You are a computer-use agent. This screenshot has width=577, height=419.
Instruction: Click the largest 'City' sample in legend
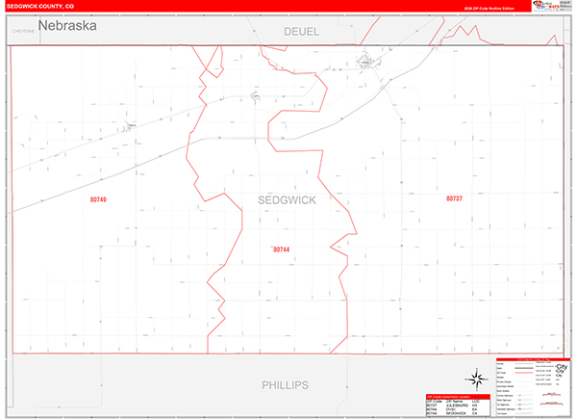tap(562, 367)
